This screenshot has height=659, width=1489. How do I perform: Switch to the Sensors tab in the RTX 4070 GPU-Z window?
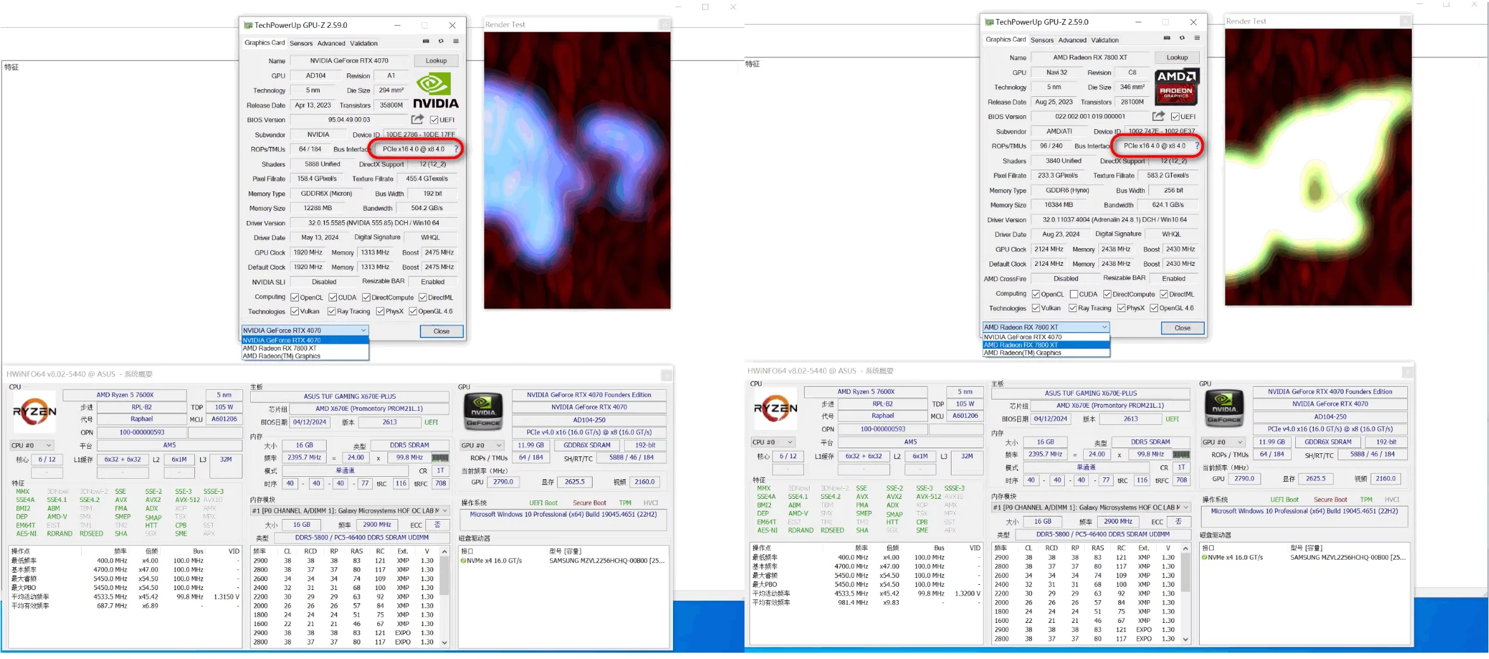pyautogui.click(x=301, y=44)
